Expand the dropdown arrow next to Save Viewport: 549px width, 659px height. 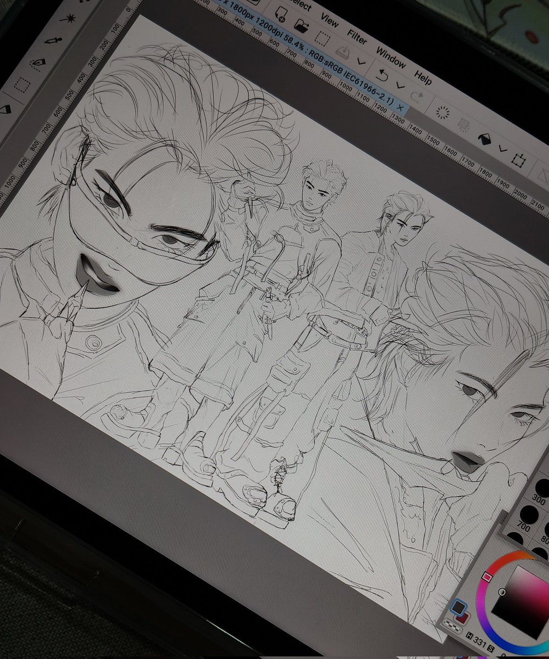coord(361,62)
